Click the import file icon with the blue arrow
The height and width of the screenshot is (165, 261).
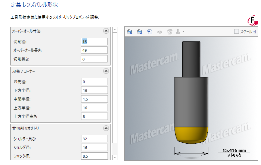(x=149, y=31)
